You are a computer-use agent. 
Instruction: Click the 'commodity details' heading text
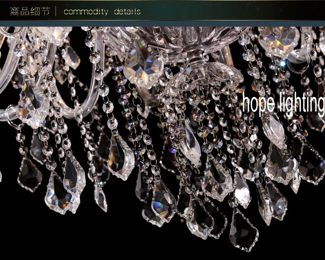coord(102,11)
